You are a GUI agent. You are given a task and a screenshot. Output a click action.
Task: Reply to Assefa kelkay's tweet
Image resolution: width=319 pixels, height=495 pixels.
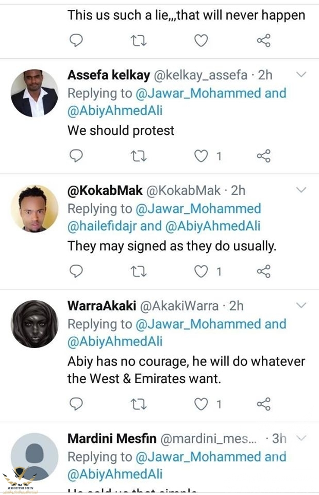pos(76,156)
